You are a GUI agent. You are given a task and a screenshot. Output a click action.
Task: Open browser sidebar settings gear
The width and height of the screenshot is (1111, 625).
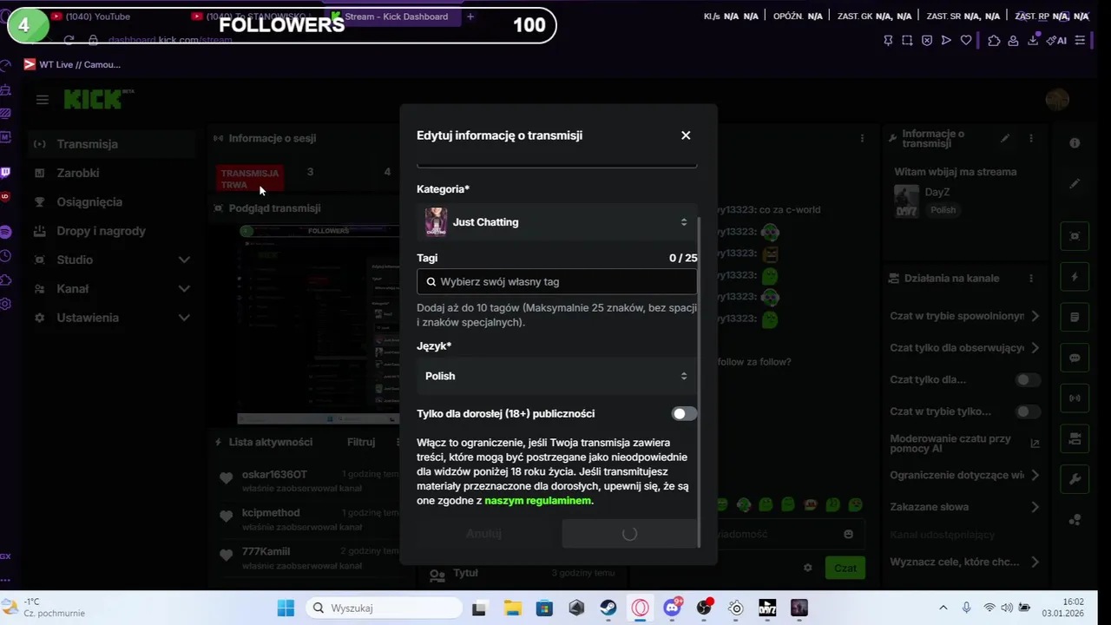[6, 304]
